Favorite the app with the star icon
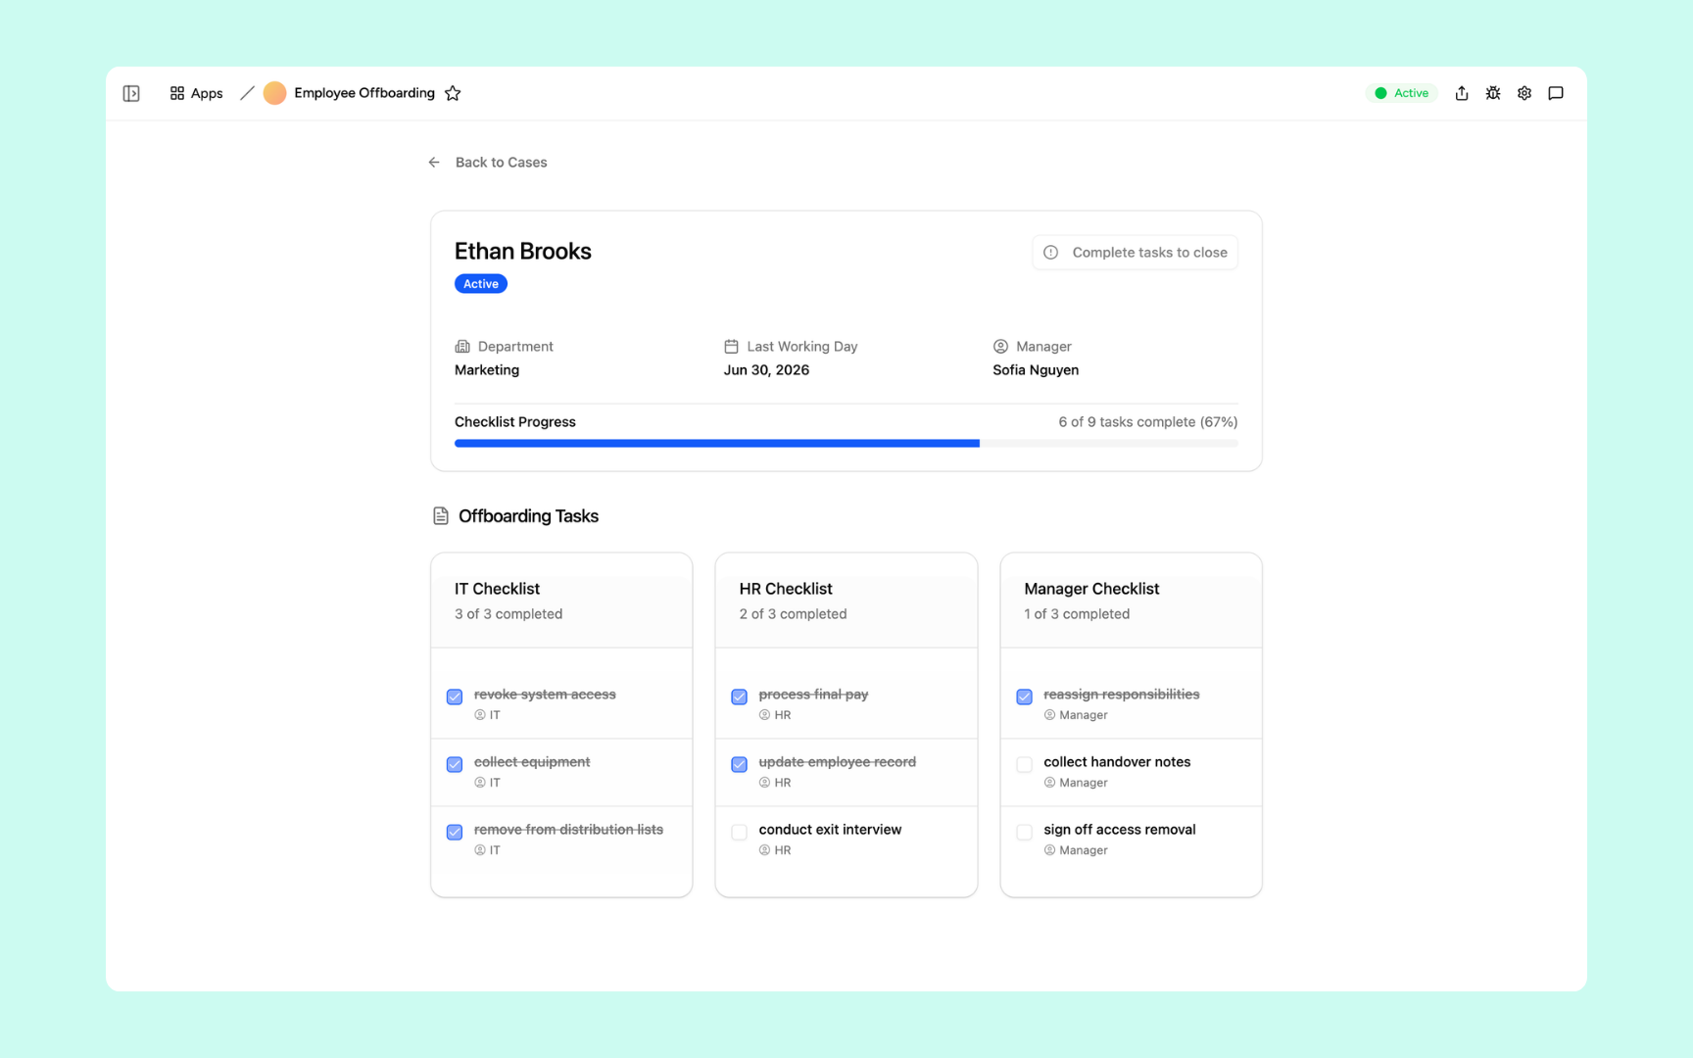The image size is (1693, 1058). pyautogui.click(x=453, y=93)
